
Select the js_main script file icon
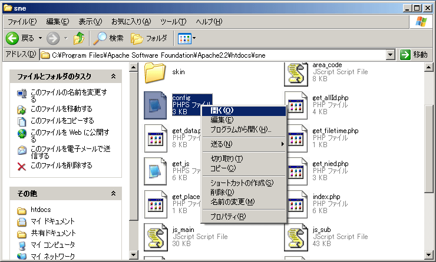click(x=156, y=237)
